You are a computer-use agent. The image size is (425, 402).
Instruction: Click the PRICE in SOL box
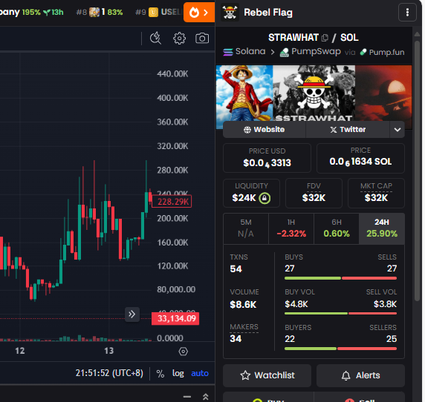click(360, 158)
